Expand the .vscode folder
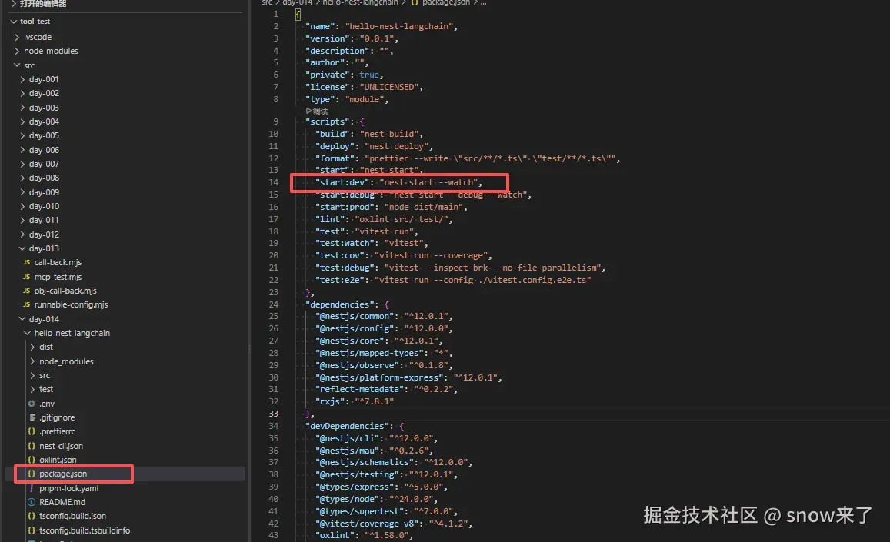This screenshot has height=542, width=890. [17, 37]
